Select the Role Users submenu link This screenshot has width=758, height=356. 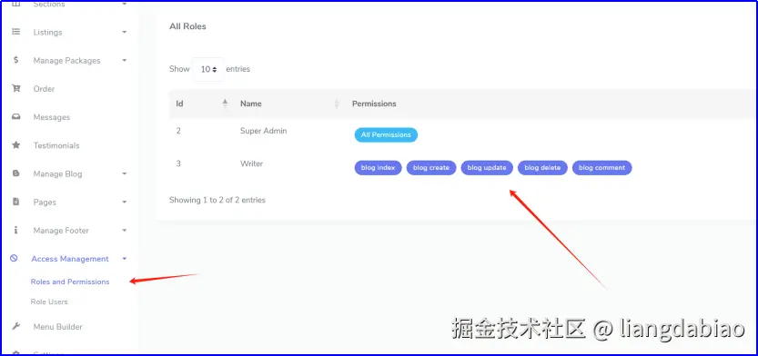pos(49,302)
